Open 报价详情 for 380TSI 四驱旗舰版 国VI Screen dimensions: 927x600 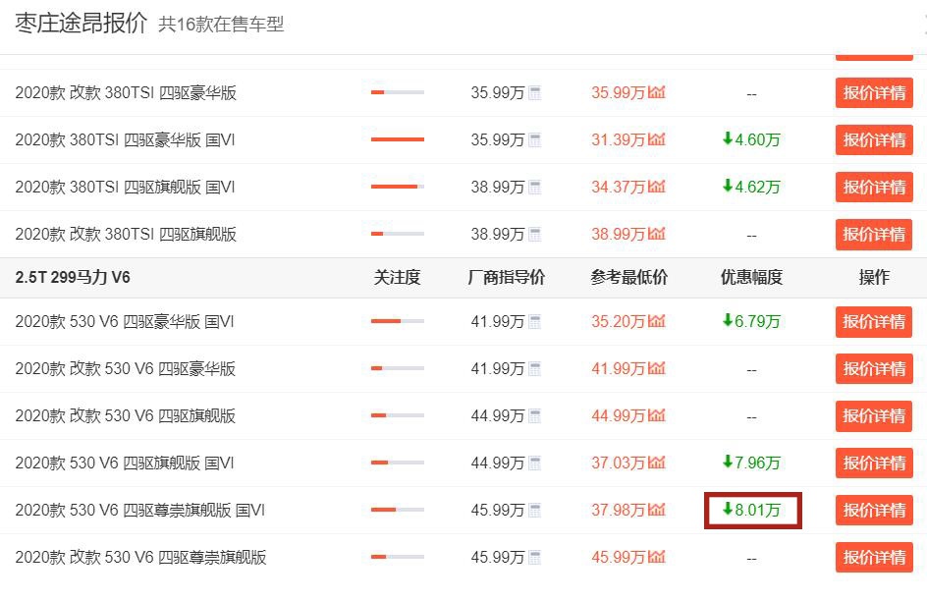click(874, 188)
